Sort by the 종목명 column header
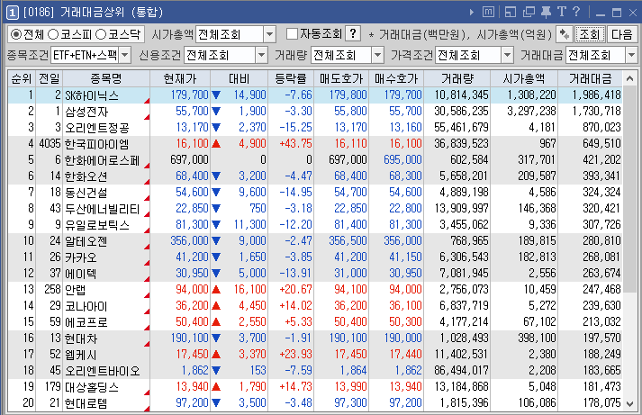Image resolution: width=642 pixels, height=415 pixels. click(x=106, y=78)
